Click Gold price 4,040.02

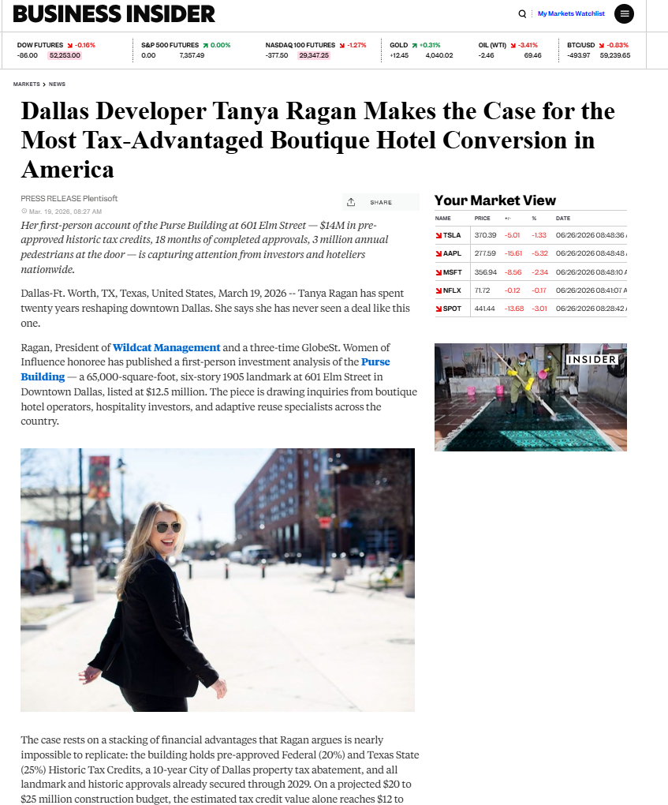pos(439,55)
